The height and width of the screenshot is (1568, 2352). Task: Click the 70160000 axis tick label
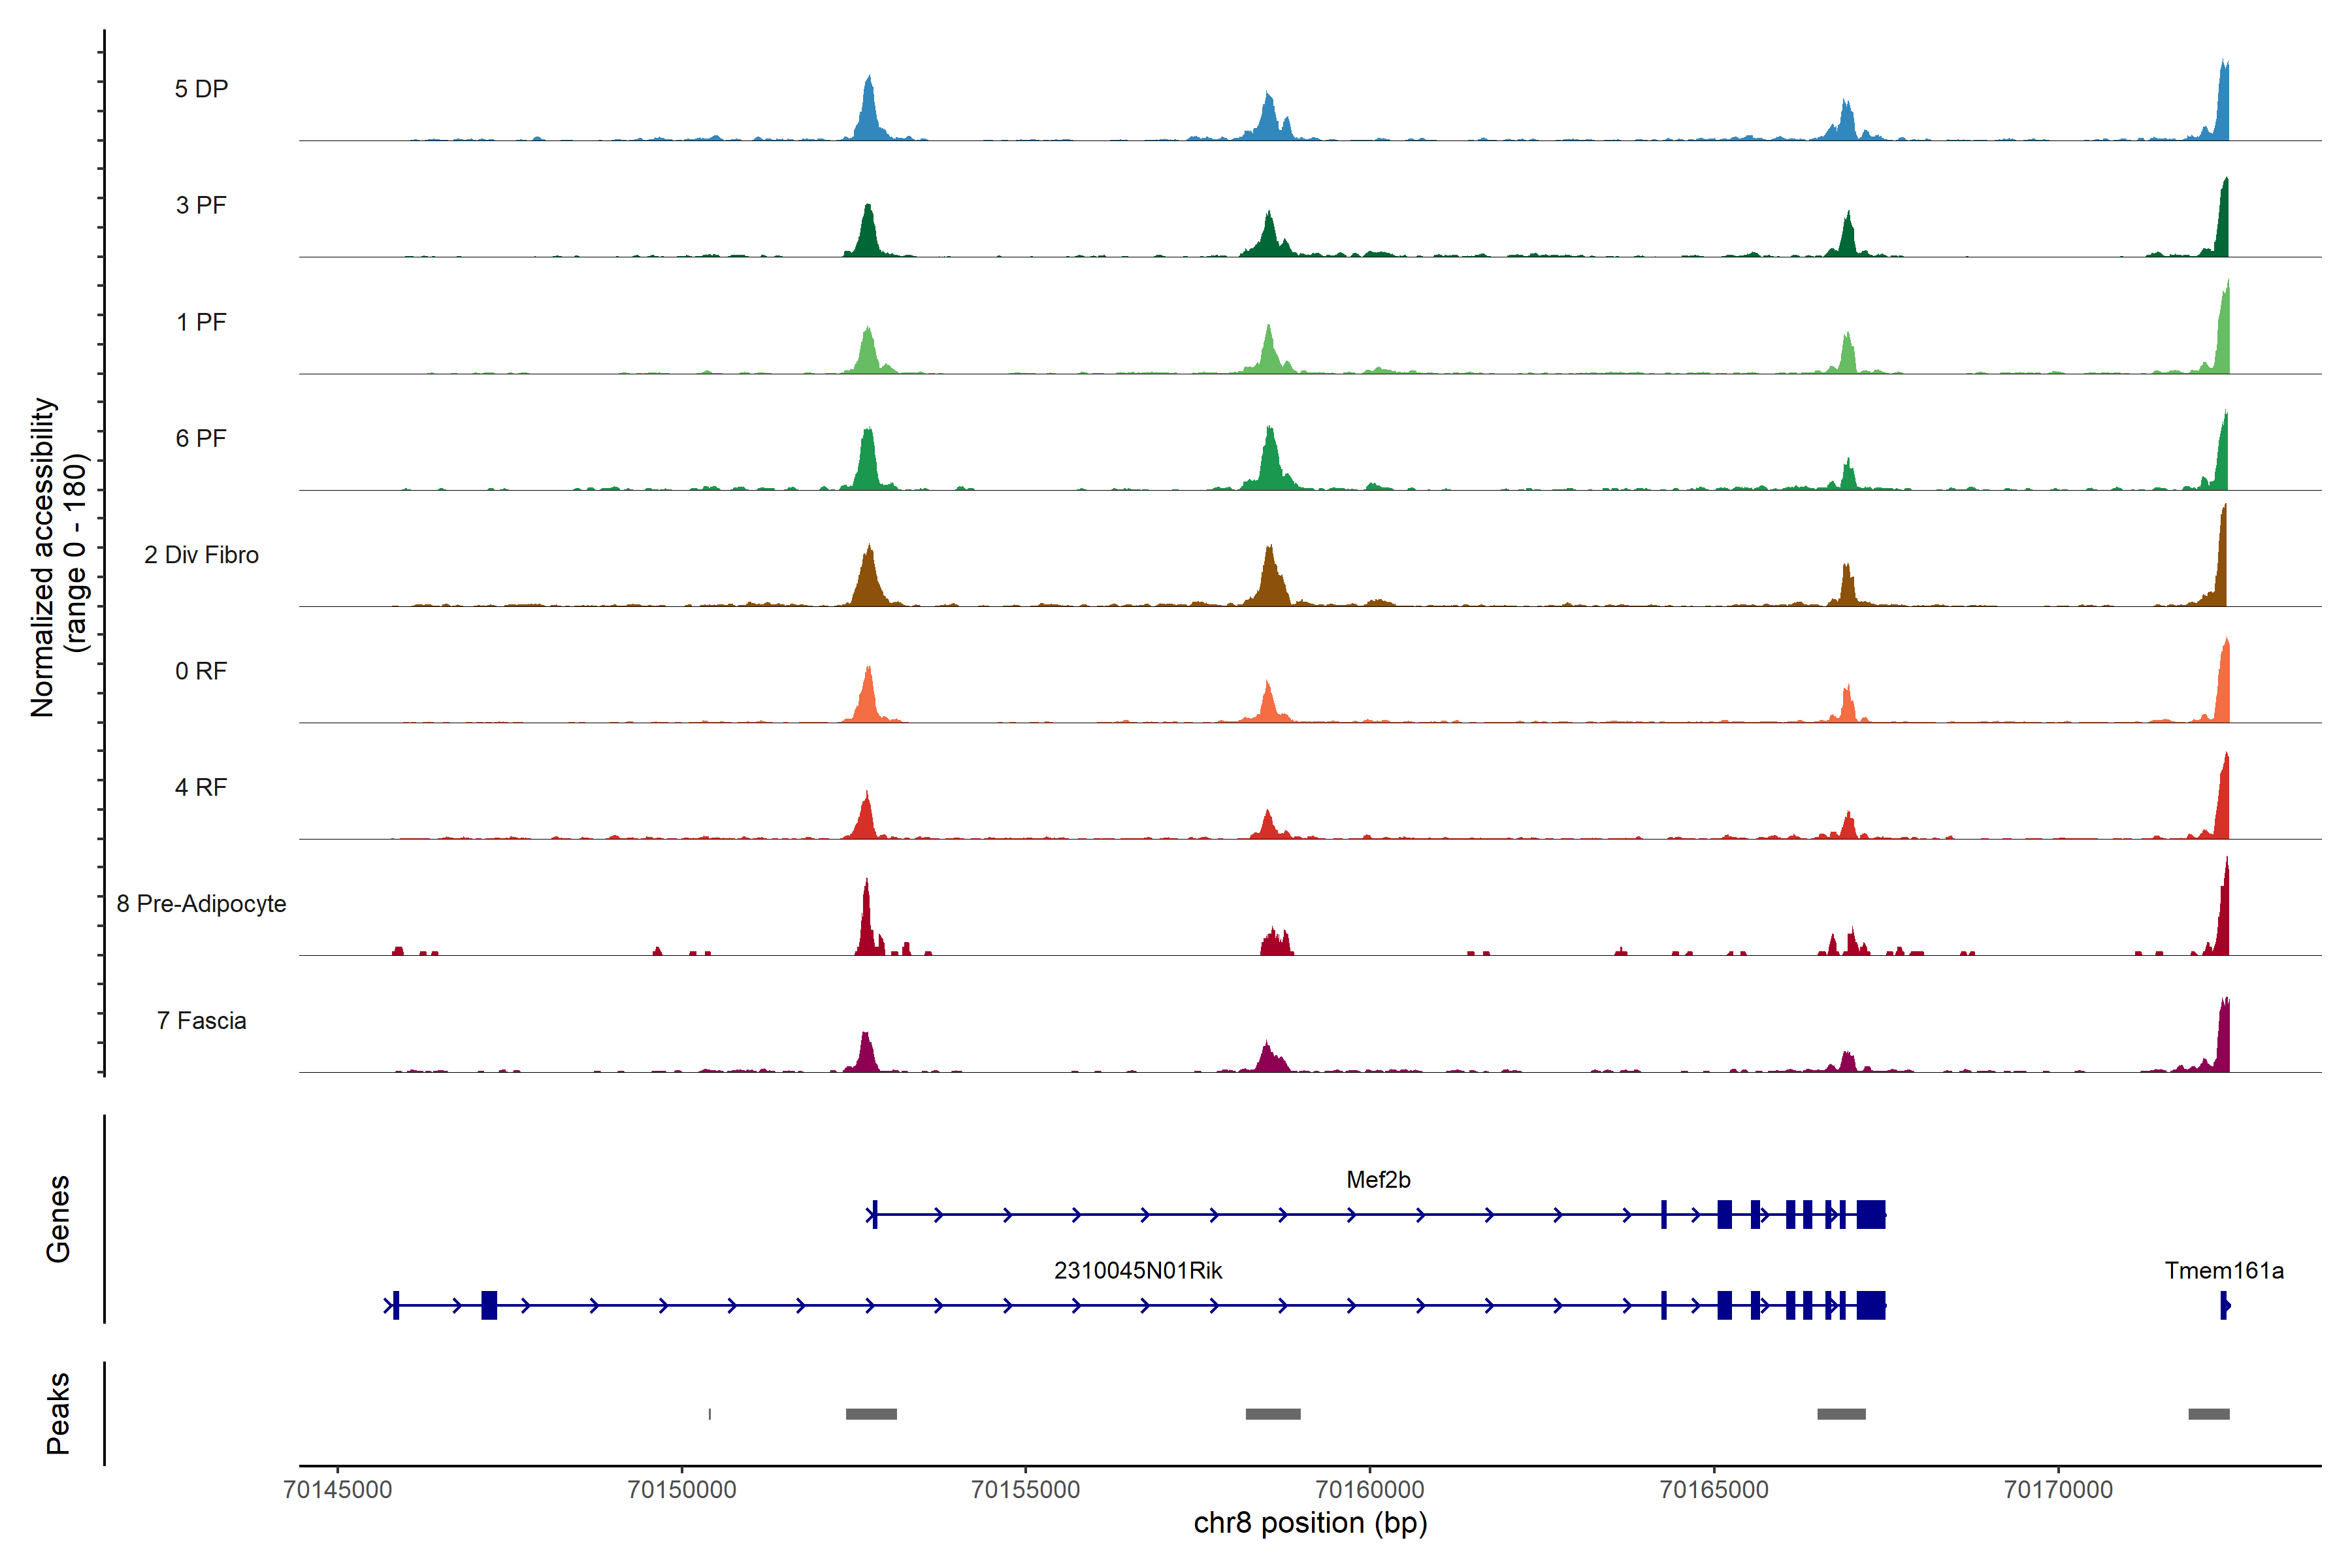tap(1369, 1489)
